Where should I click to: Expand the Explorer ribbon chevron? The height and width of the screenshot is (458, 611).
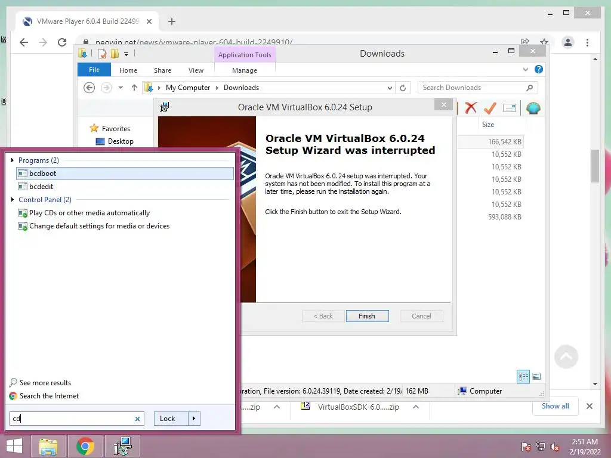coord(525,69)
